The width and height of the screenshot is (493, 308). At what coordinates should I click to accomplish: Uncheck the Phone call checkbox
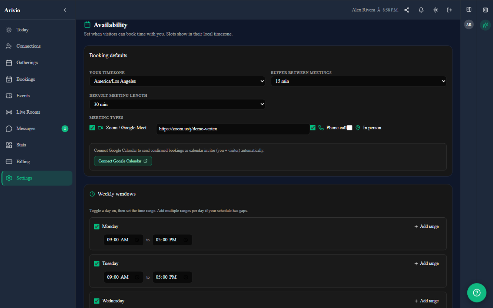(313, 128)
